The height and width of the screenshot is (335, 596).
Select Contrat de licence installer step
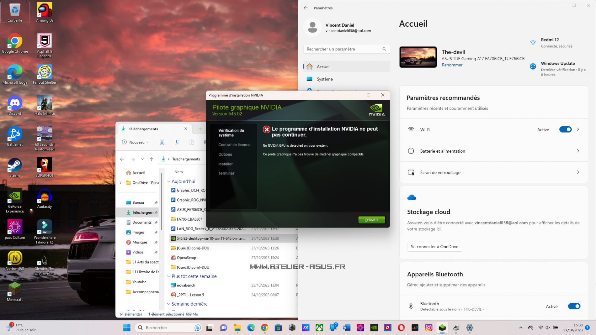pyautogui.click(x=234, y=145)
